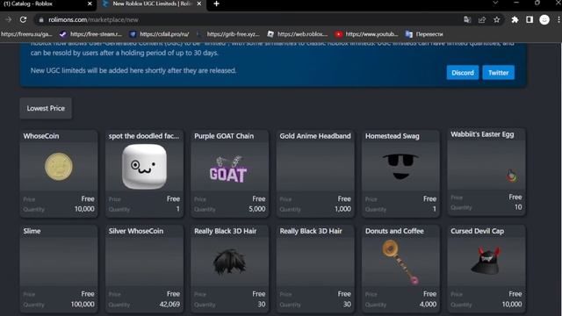Click the 42,069 quantity value
562x316 pixels.
169,305
